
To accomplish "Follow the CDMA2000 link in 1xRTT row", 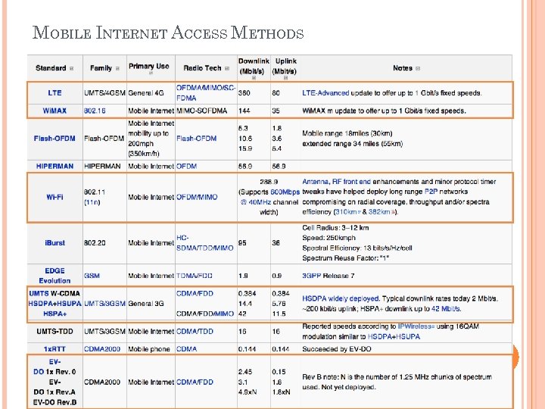I will coord(102,349).
